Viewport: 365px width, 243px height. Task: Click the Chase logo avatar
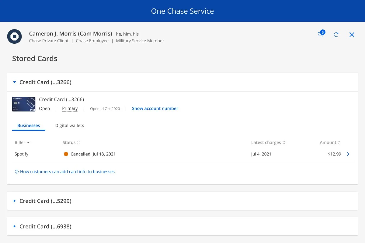[15, 36]
